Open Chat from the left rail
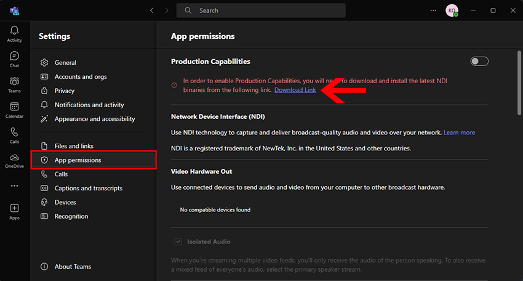The image size is (523, 281). (x=14, y=59)
